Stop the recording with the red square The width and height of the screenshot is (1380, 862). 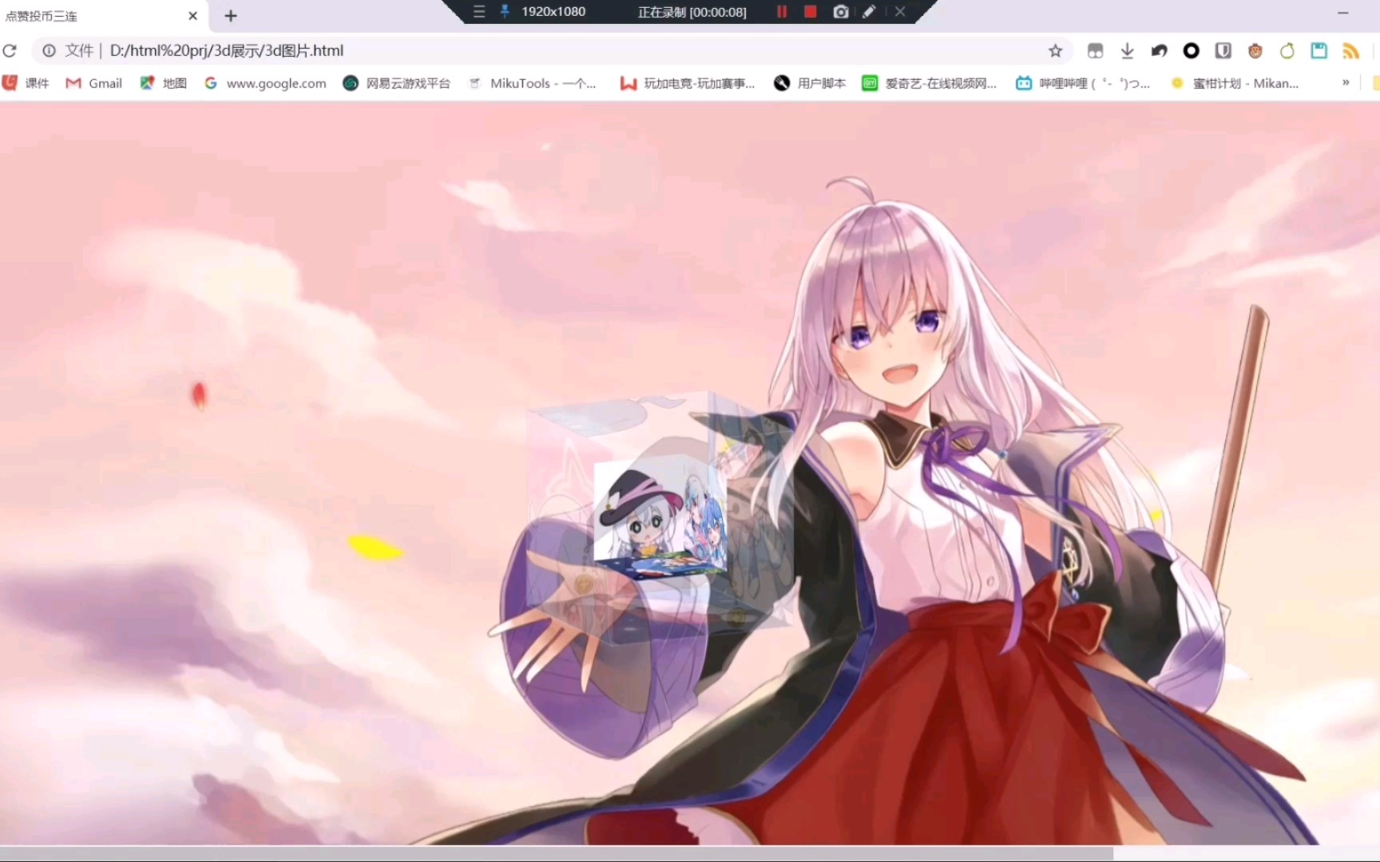click(810, 12)
